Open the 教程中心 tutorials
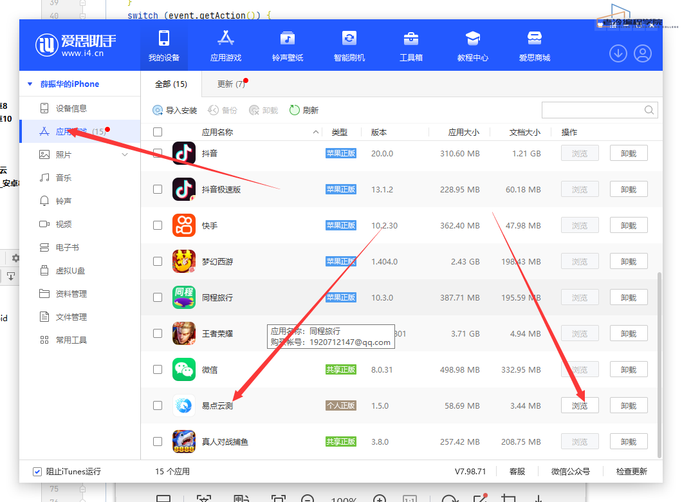The image size is (682, 502). click(473, 46)
